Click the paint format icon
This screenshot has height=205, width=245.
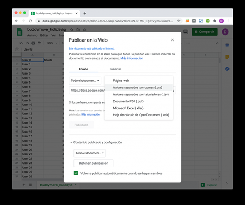39,43
